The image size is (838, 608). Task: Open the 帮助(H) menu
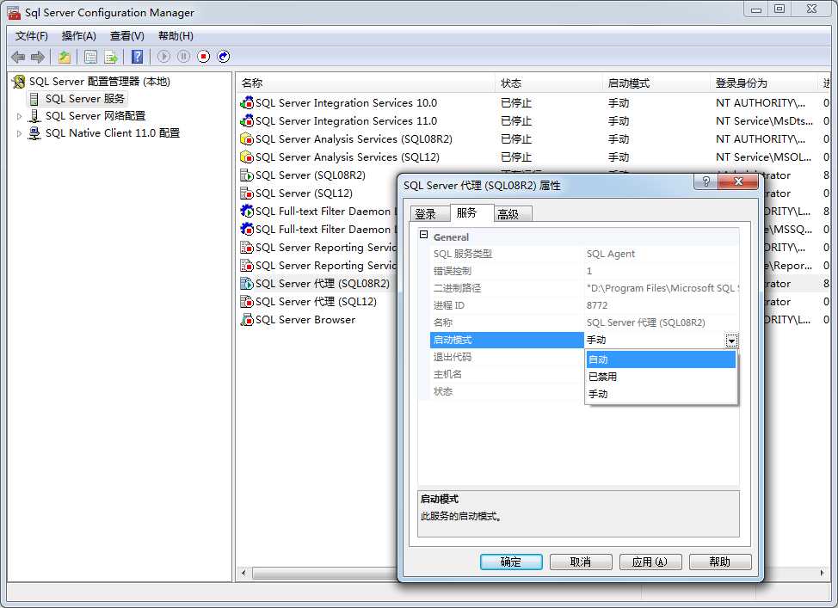tap(176, 36)
